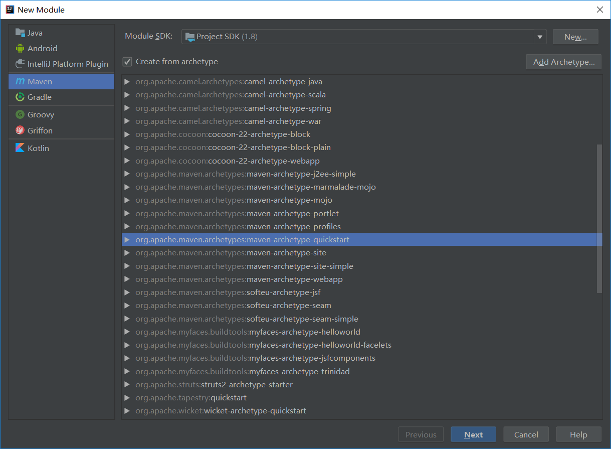Open the Module SDK dropdown arrow

pyautogui.click(x=540, y=37)
